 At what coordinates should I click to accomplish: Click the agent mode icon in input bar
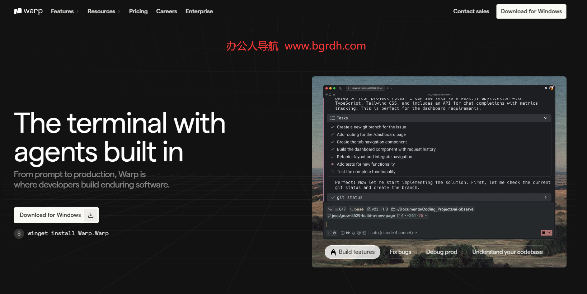tap(335, 233)
